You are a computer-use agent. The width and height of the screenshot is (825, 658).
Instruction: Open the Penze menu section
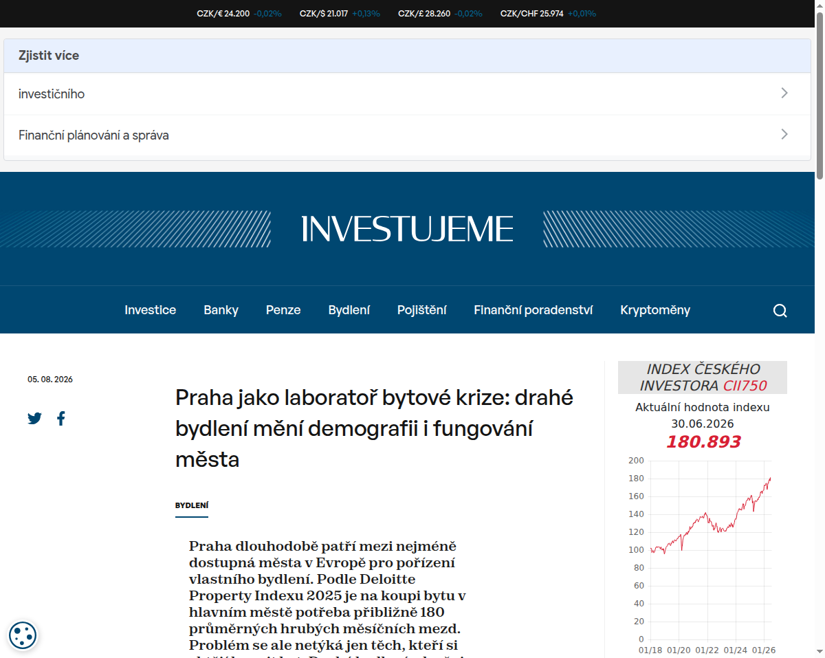pos(283,310)
